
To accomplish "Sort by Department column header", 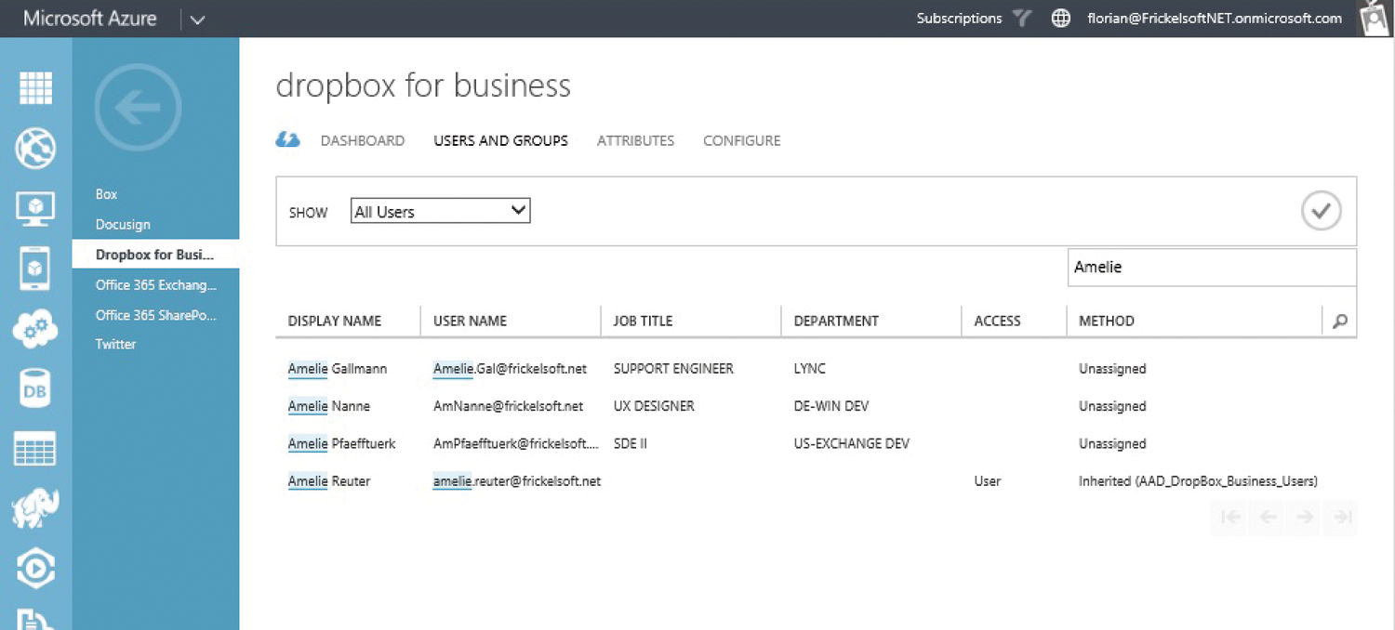I will [x=836, y=321].
